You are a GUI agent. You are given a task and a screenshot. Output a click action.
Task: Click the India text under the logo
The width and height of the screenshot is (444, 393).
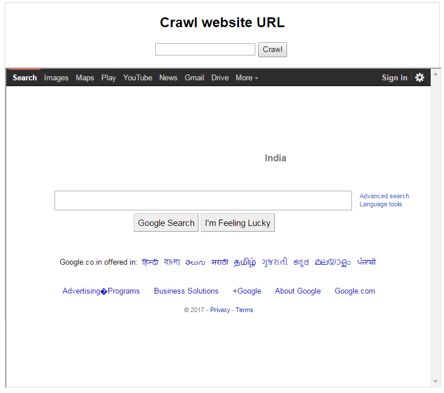coord(276,158)
